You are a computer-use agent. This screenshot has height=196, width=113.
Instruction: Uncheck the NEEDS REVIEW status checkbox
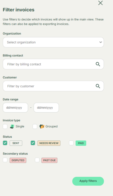[33, 143]
